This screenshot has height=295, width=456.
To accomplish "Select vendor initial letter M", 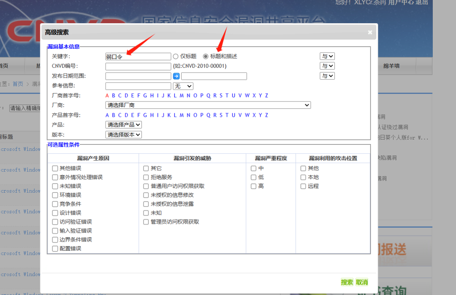I will [182, 96].
